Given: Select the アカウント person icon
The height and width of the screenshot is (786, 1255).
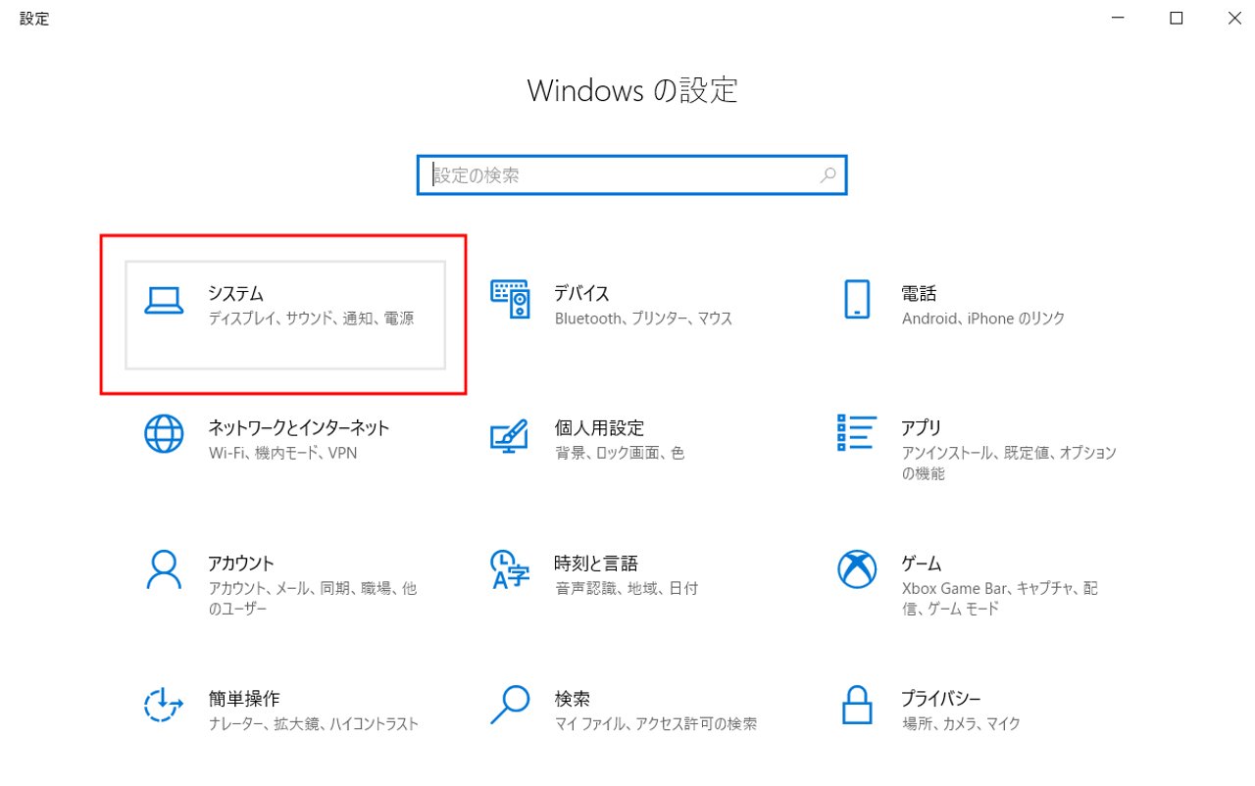Looking at the screenshot, I should pos(164,568).
